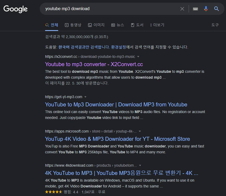Open the 도구 tools option

click(215, 25)
